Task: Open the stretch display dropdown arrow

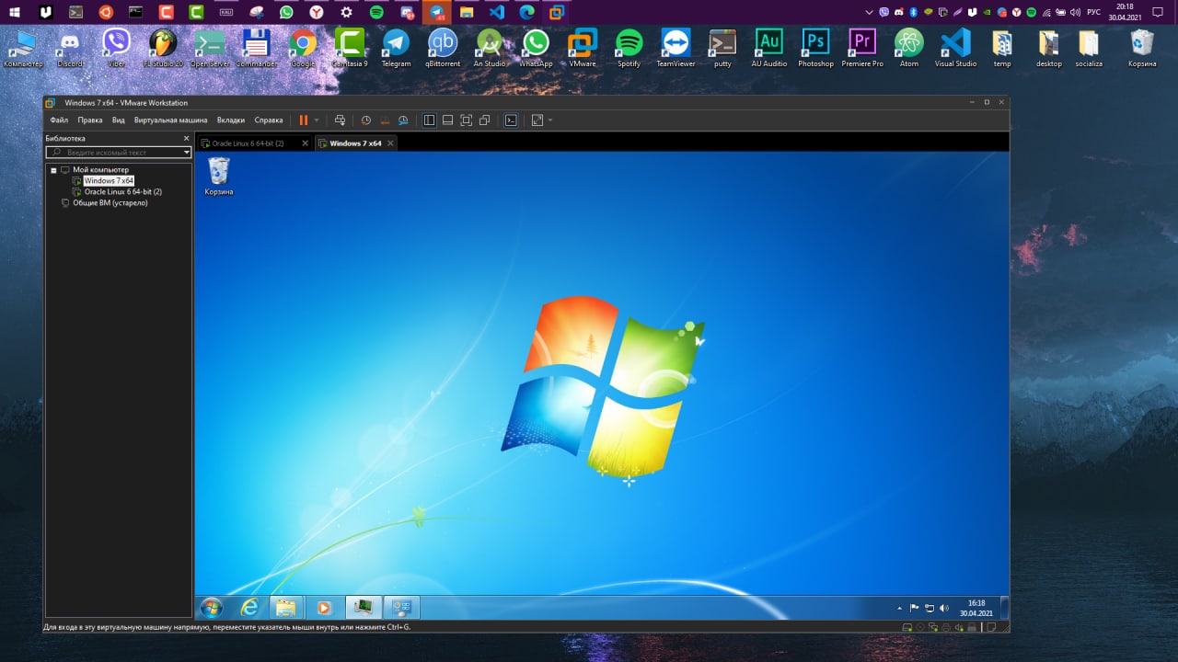Action: (x=550, y=120)
